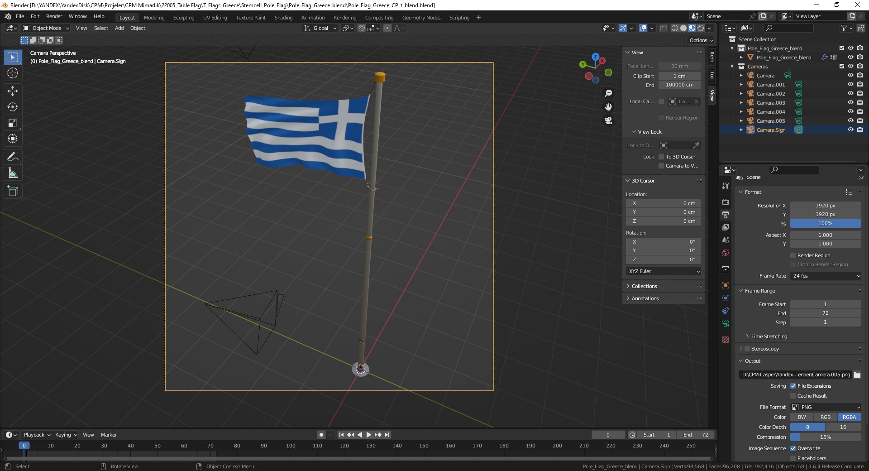Toggle the camera view icon in viewport

tap(608, 120)
